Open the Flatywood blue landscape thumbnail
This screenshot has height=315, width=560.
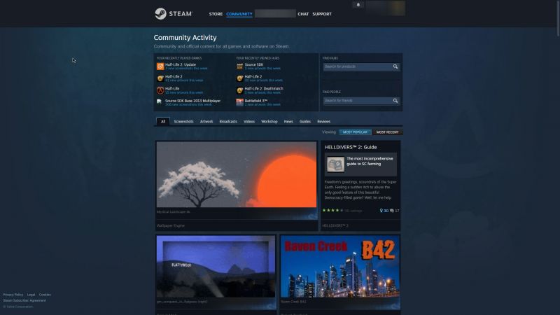(216, 267)
